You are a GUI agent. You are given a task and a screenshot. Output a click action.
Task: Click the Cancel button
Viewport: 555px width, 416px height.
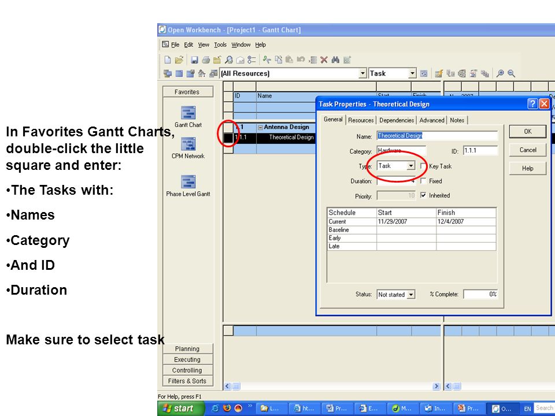pyautogui.click(x=527, y=150)
